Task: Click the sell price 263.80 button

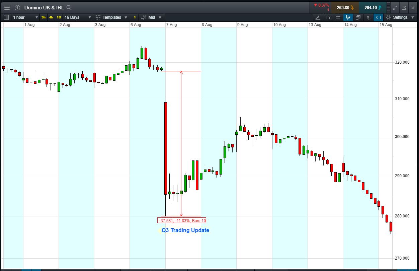Action: coord(345,7)
